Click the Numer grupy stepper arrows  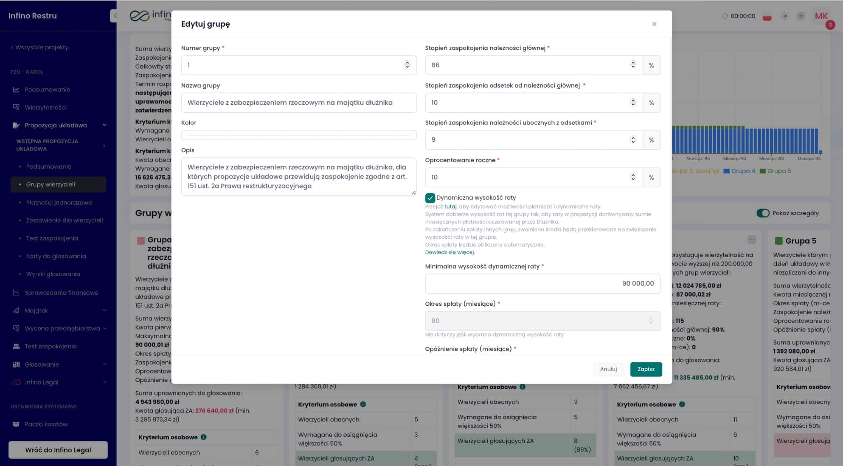pyautogui.click(x=407, y=65)
